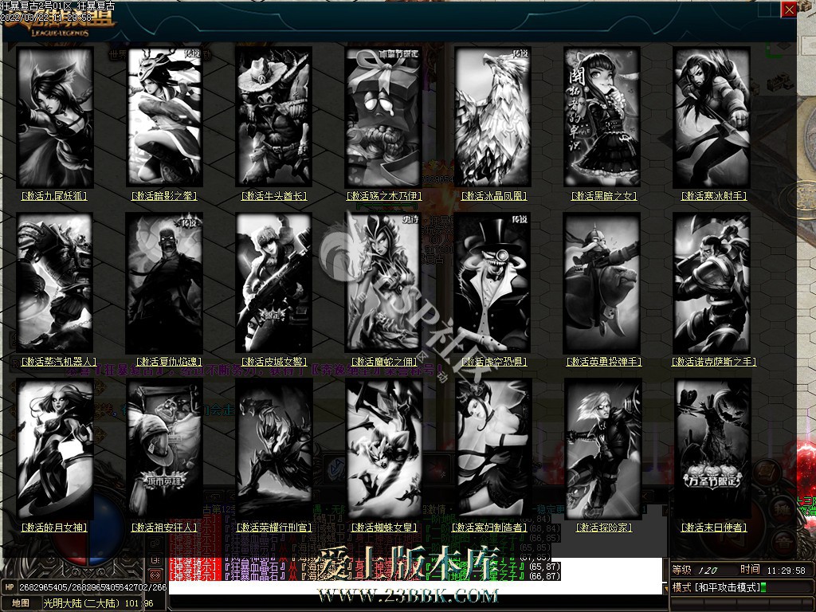
Task: Toggle the 音 sound round button
Action: [x=784, y=542]
